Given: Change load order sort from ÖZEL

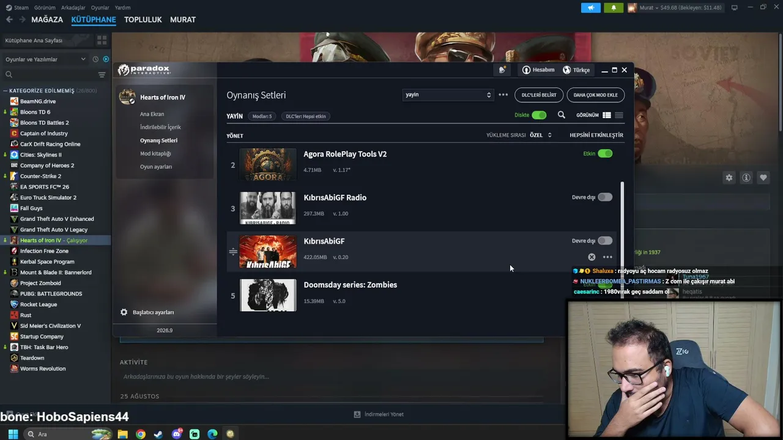Looking at the screenshot, I should pos(541,135).
